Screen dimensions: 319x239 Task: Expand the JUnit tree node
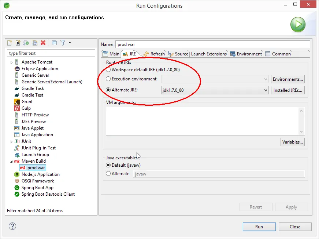pyautogui.click(x=11, y=142)
